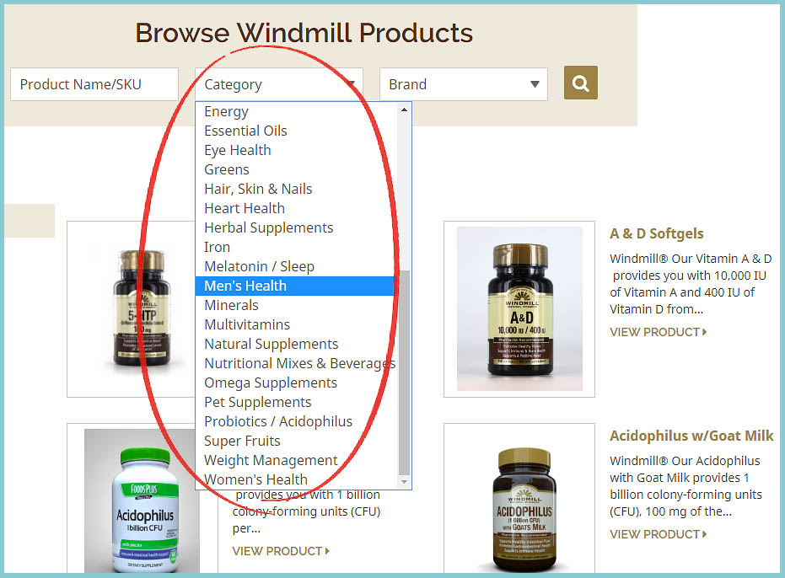Open Acidophilus w/Goat Milk title link
This screenshot has height=578, width=785.
(x=691, y=436)
